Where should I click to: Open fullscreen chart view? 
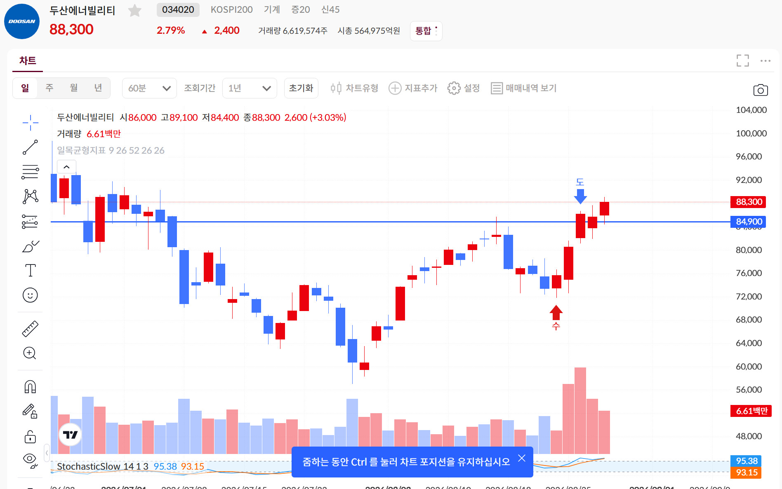tap(742, 61)
